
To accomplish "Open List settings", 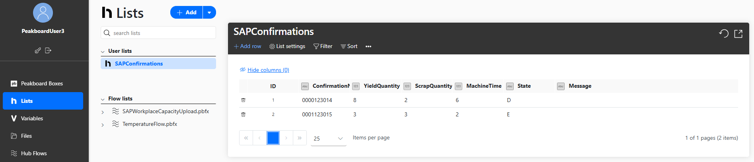I will [287, 46].
